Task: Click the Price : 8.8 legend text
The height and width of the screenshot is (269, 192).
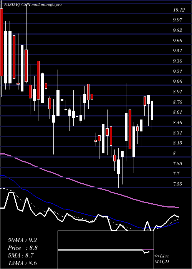Action: pos(23,248)
